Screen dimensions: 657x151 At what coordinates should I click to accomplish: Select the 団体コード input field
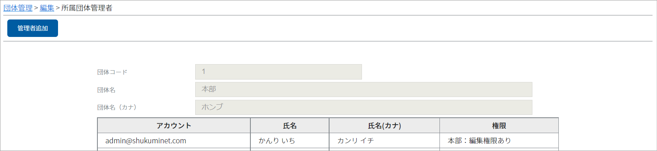click(278, 72)
